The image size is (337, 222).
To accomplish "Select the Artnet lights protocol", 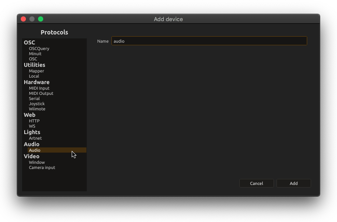I will click(x=35, y=138).
